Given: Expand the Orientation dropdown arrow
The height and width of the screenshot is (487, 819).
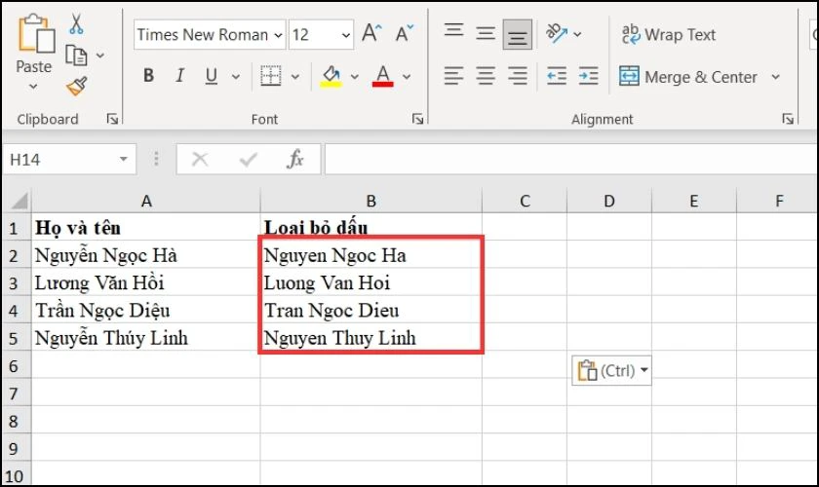Looking at the screenshot, I should [x=577, y=34].
